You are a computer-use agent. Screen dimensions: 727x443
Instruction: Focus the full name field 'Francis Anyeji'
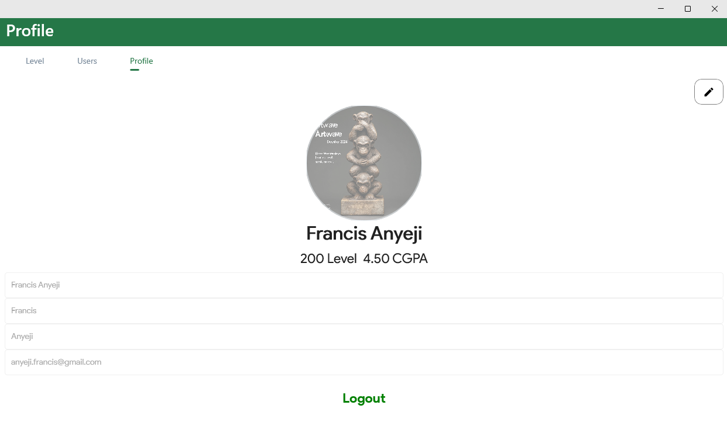pyautogui.click(x=364, y=285)
